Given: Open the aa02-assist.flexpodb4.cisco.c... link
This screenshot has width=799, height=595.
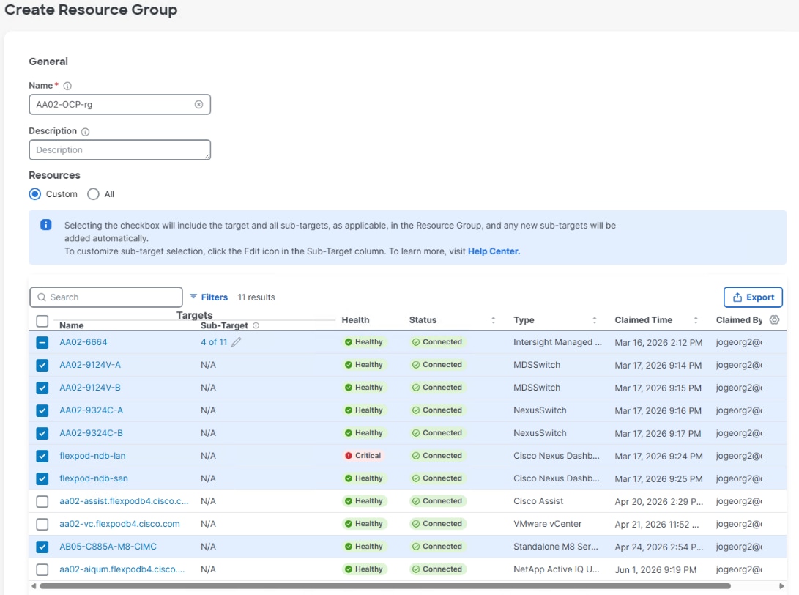Looking at the screenshot, I should pyautogui.click(x=124, y=501).
